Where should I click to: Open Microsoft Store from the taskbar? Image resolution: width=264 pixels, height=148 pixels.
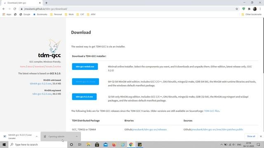pyautogui.click(x=97, y=144)
